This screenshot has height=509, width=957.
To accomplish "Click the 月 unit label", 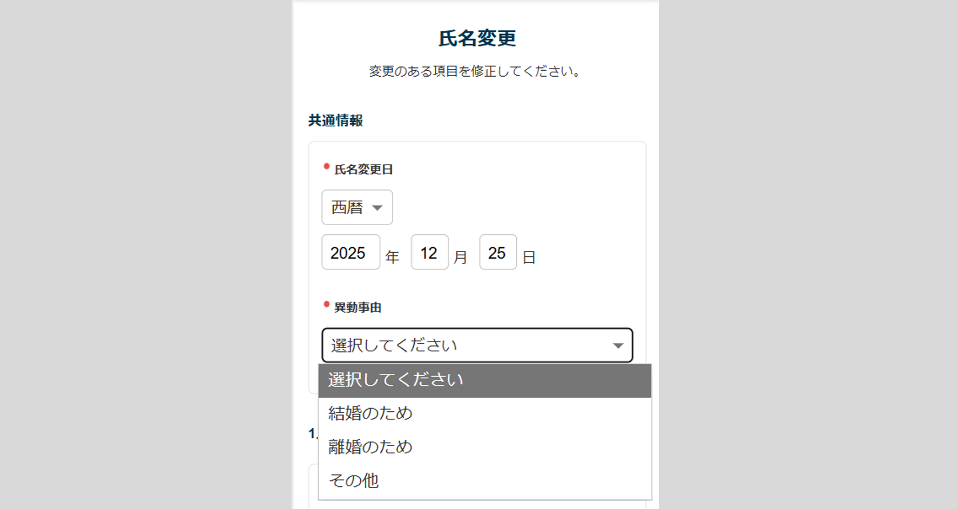I will (460, 257).
